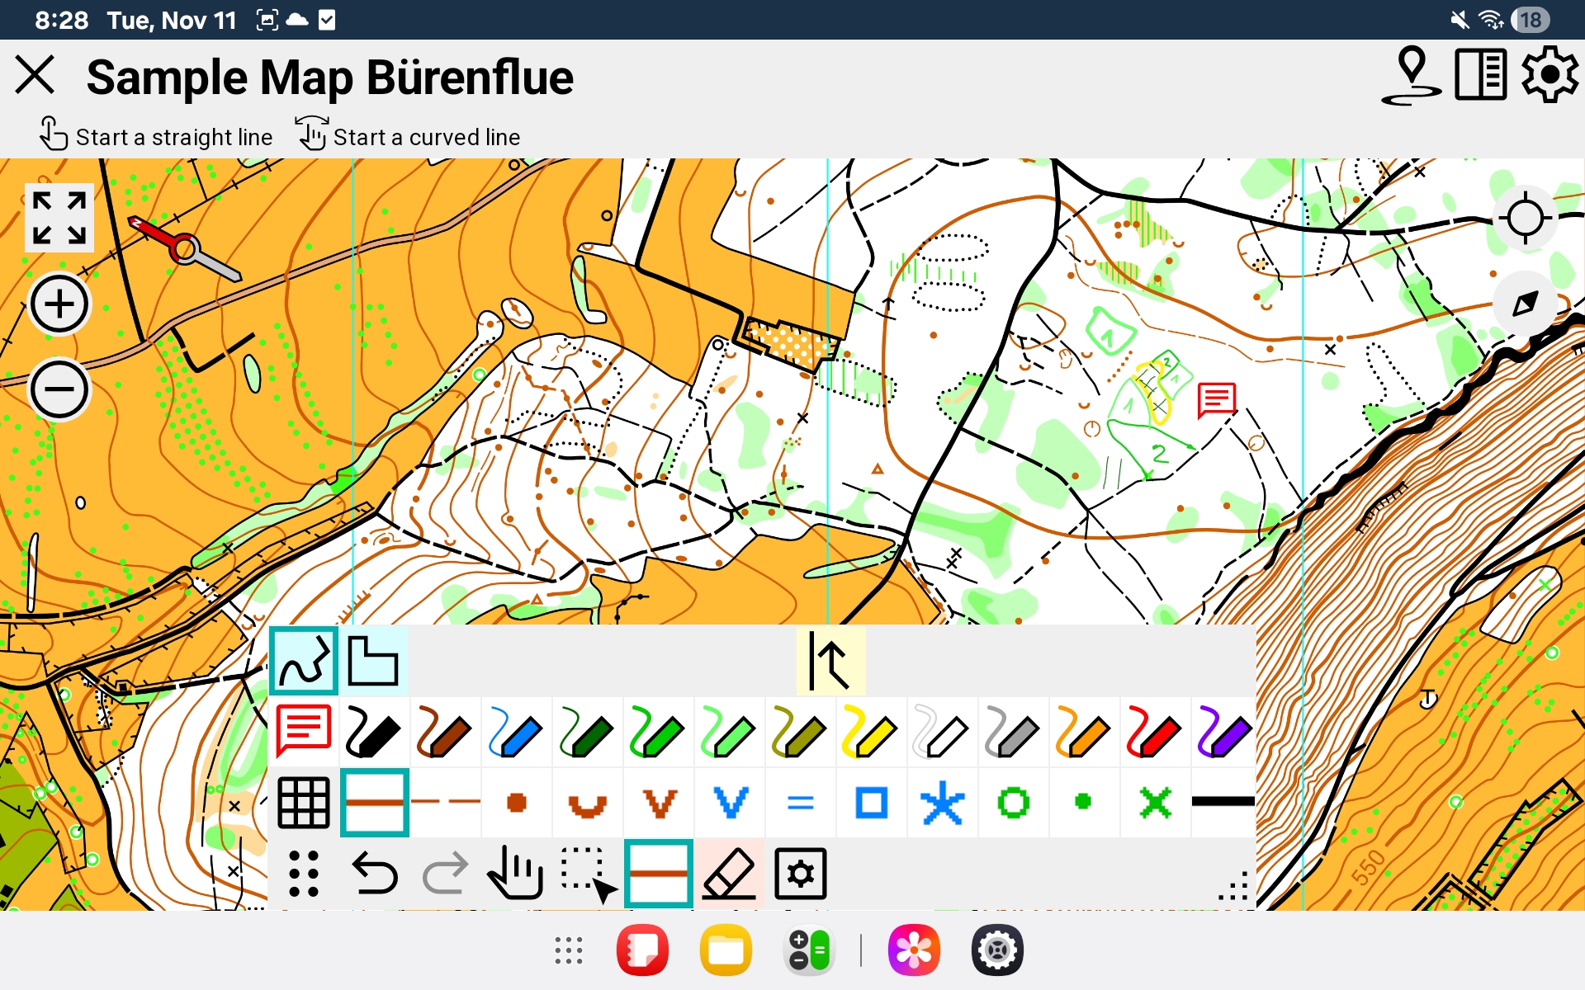Select the dashed brown line symbol
The image size is (1585, 990).
tap(445, 802)
